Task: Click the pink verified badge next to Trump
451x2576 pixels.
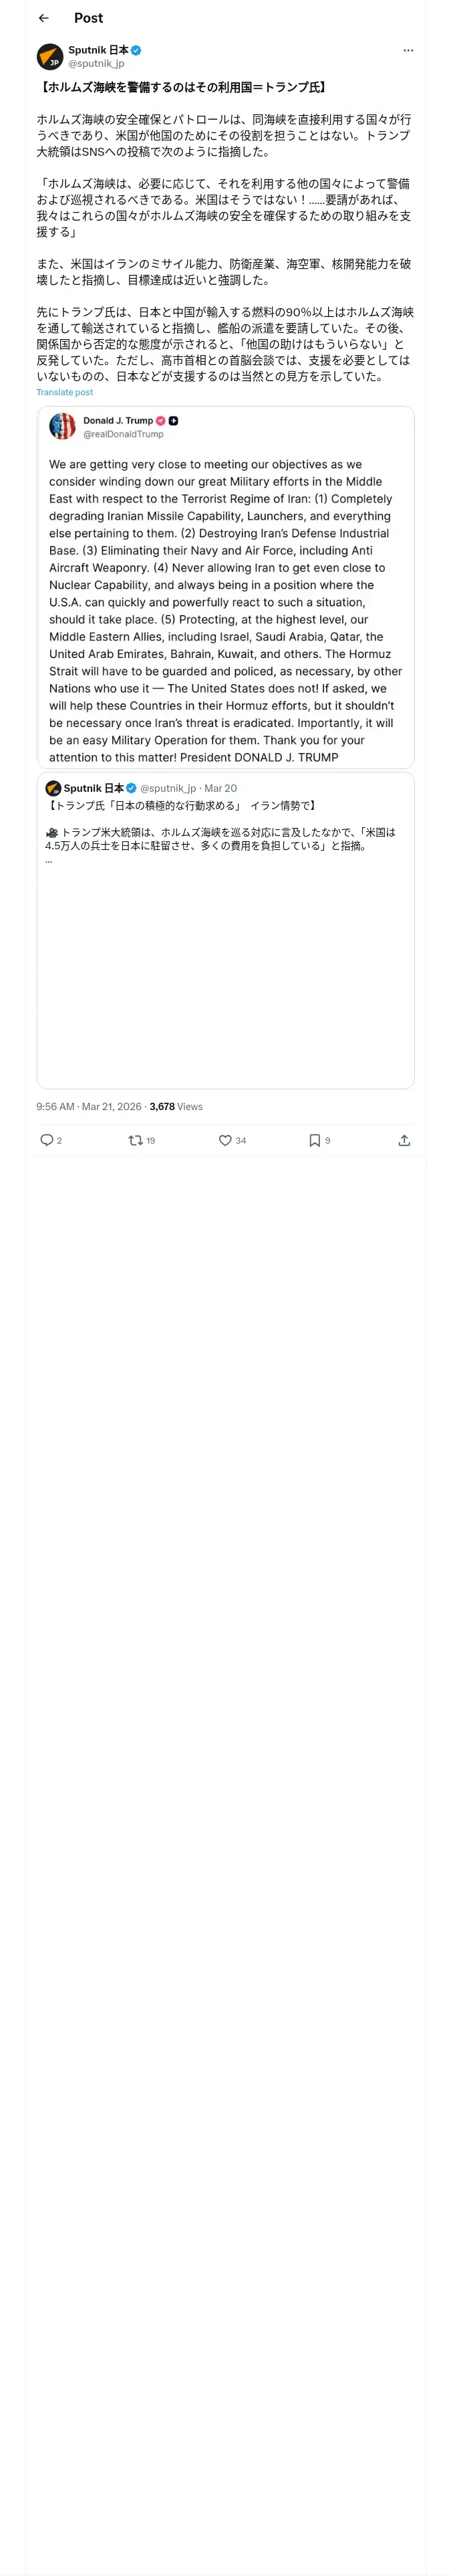Action: [x=160, y=421]
